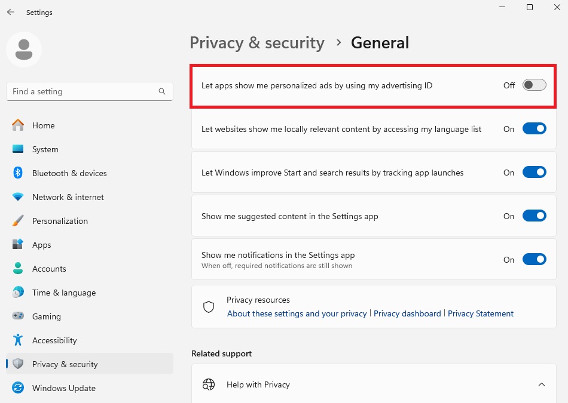568x403 pixels.
Task: Open Time & language label
Action: tap(64, 293)
